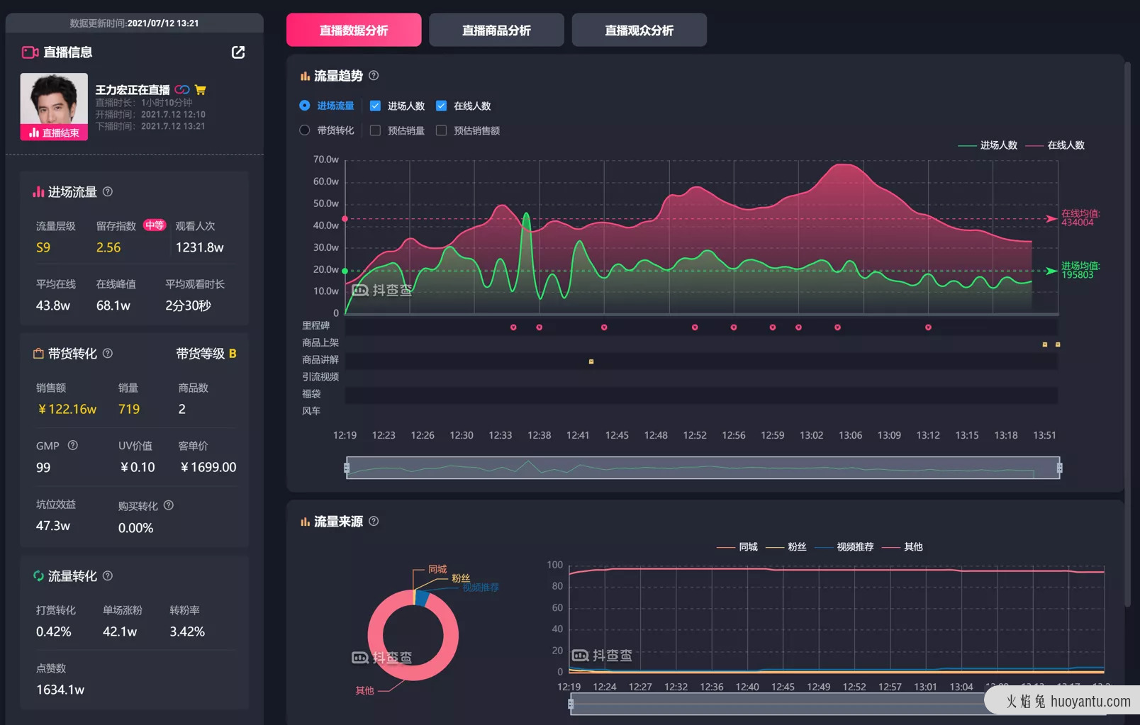The image size is (1140, 725).
Task: Click the first pink 里程碑 milestone dot
Action: 513,327
